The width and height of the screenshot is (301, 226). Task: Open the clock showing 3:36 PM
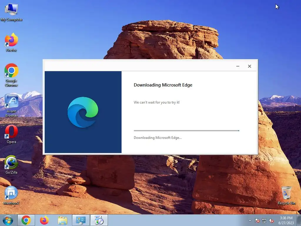pos(286,220)
